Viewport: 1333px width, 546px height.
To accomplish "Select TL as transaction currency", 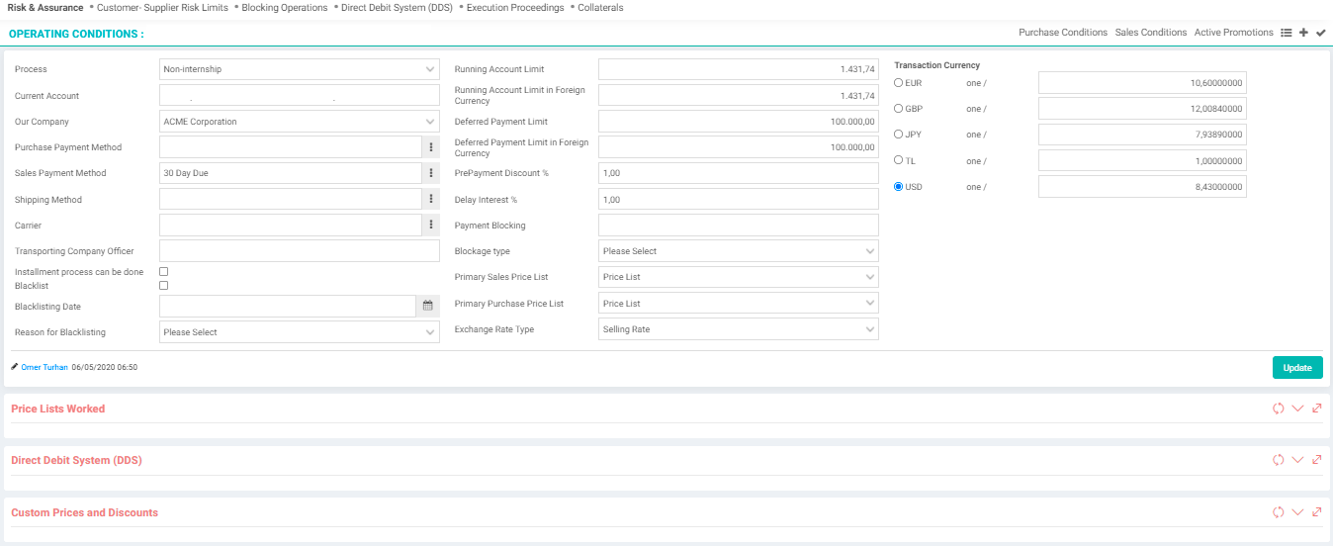I will [x=898, y=159].
